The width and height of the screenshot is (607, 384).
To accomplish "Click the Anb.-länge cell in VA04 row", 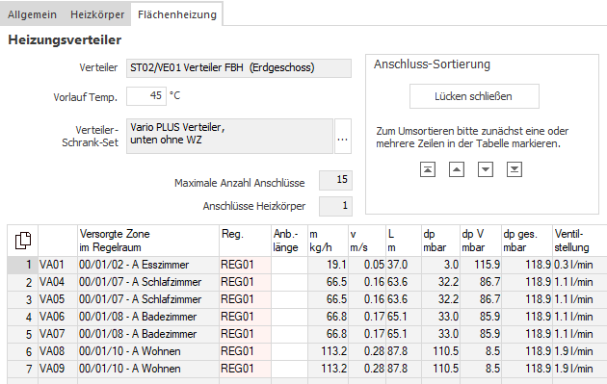I will tap(289, 282).
